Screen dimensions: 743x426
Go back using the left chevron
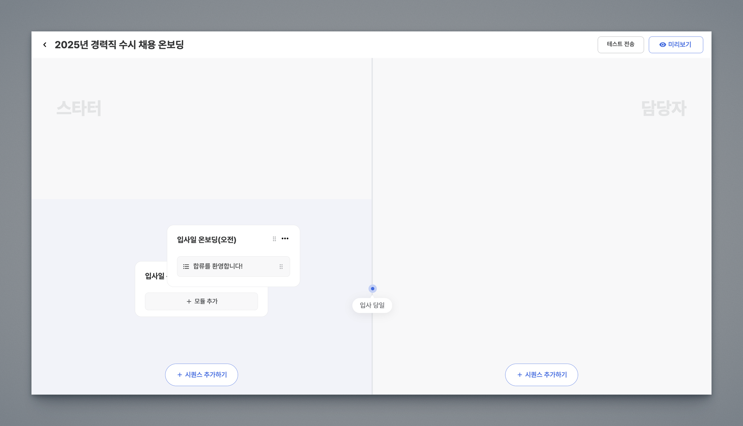click(45, 45)
